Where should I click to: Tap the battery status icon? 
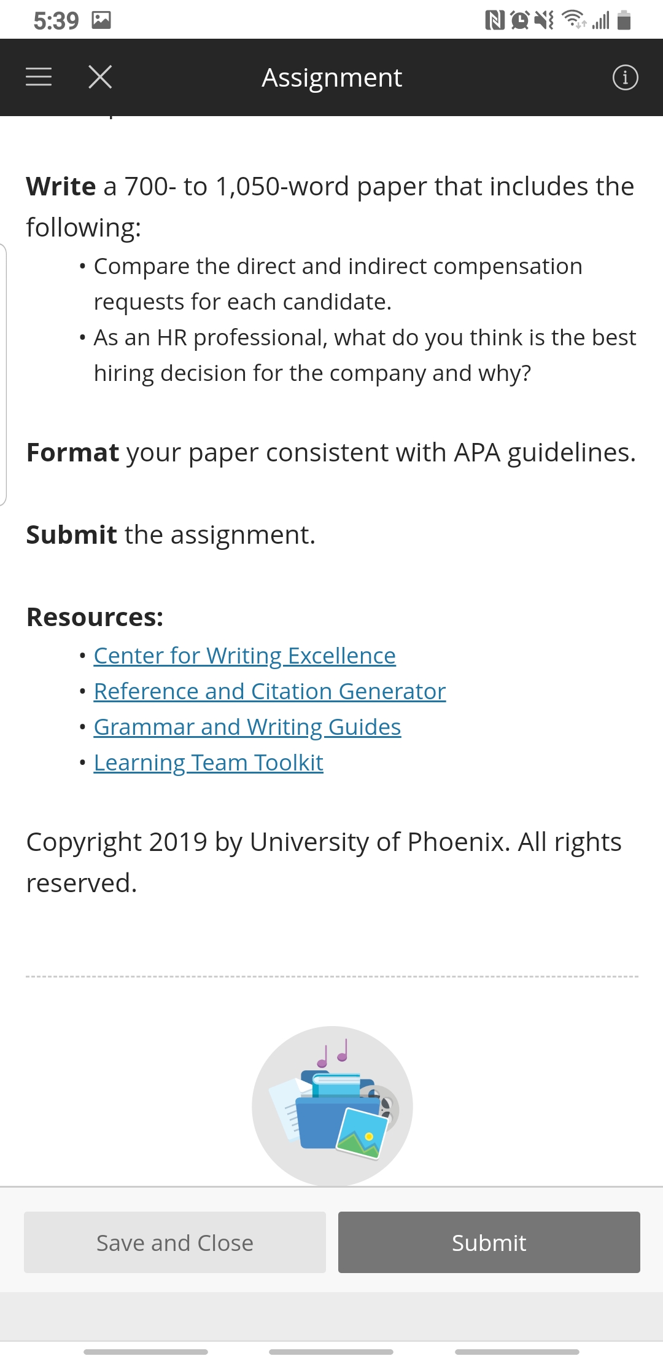click(624, 20)
